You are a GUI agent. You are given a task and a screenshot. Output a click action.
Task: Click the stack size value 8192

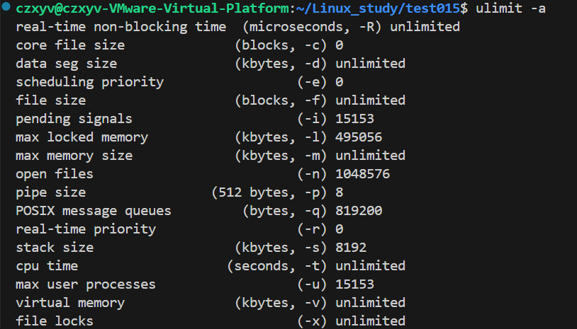click(351, 247)
